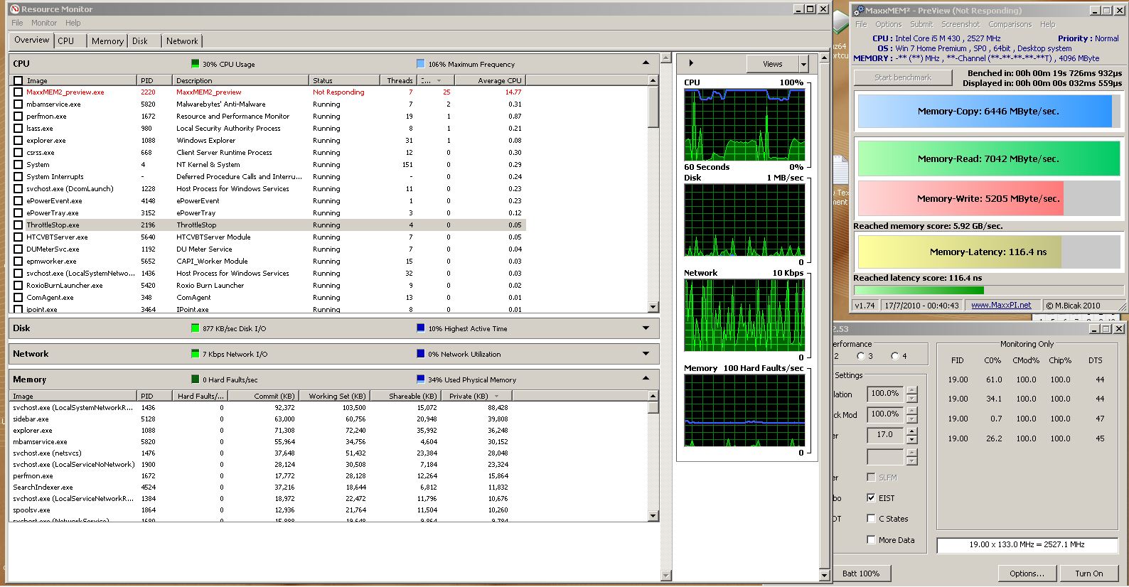Viewport: 1129px width, 587px height.
Task: Sort processes by Average CPU column
Action: (499, 80)
